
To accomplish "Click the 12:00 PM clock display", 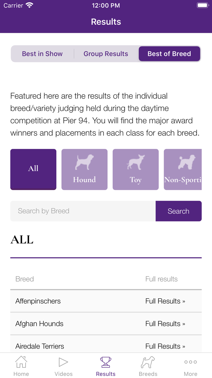I will [106, 5].
